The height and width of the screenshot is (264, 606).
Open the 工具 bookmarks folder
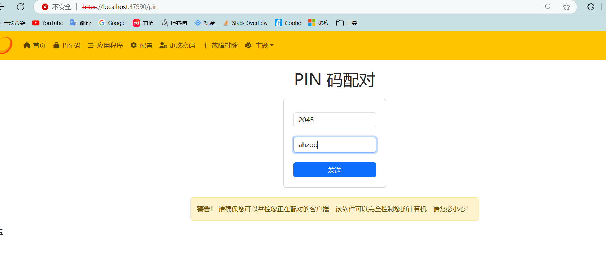coord(347,23)
